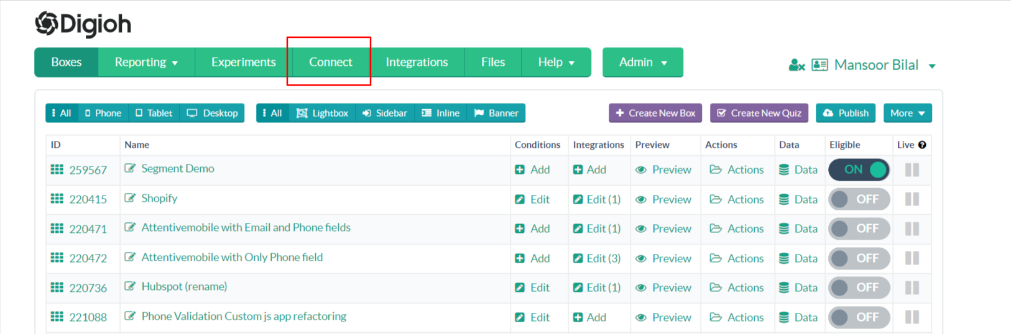Filter boxes by Desktop device
This screenshot has width=1011, height=334.
click(x=212, y=113)
